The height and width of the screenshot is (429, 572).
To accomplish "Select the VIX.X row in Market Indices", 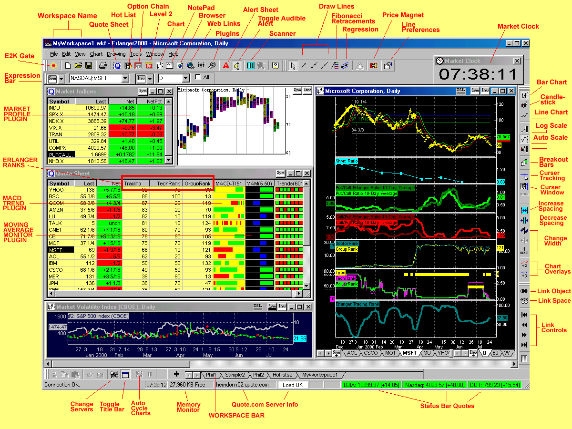I will coord(106,128).
